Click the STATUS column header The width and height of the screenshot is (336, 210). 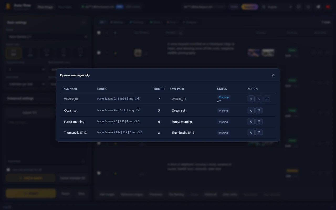pyautogui.click(x=222, y=89)
